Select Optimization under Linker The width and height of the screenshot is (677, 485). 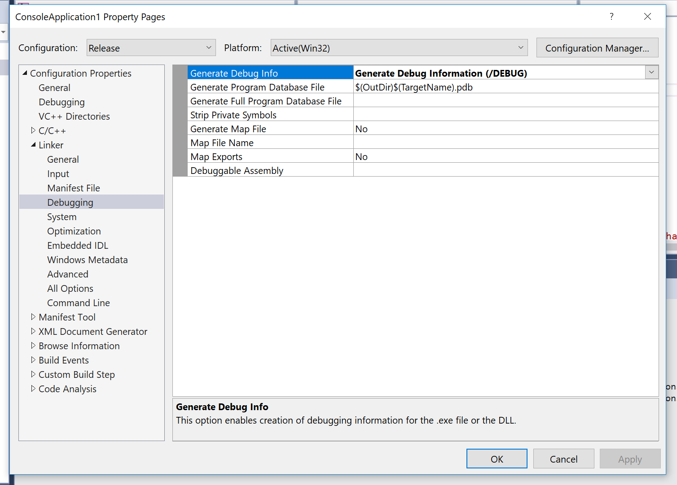74,231
